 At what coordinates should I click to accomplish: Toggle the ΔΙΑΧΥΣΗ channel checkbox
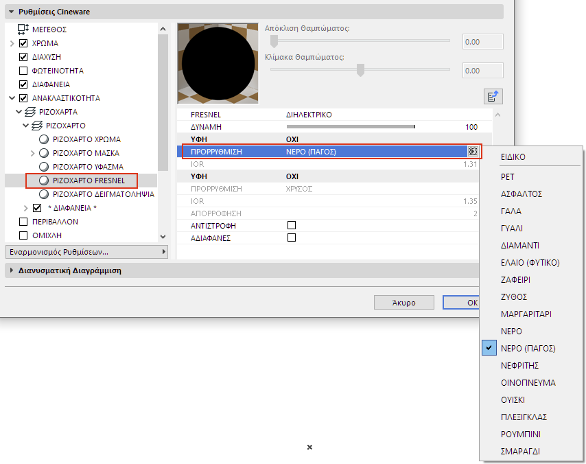click(x=23, y=57)
